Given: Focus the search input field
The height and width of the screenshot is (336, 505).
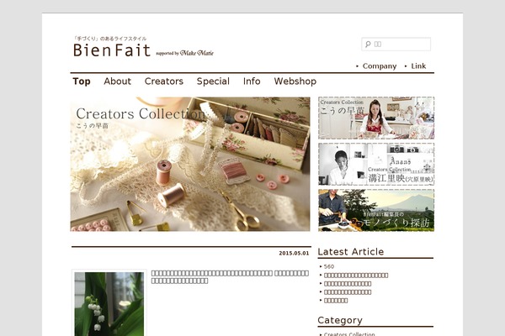Looking at the screenshot, I should pyautogui.click(x=396, y=44).
